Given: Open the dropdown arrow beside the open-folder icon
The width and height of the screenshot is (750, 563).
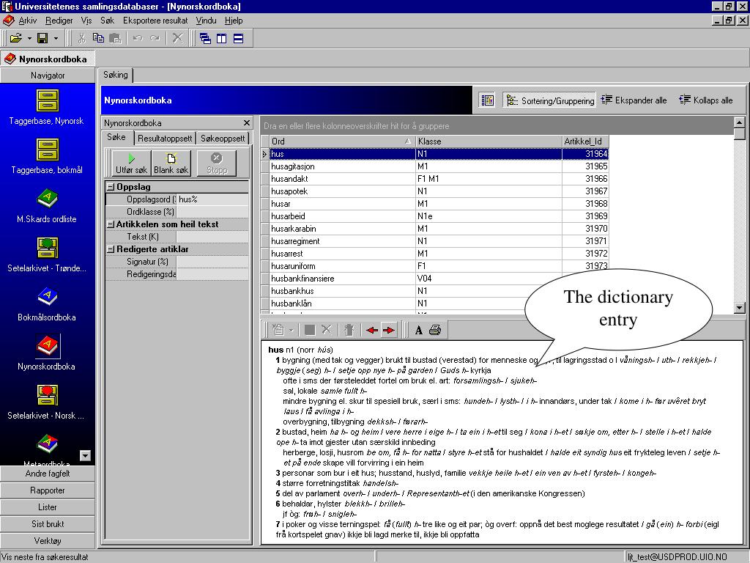Looking at the screenshot, I should [x=29, y=38].
